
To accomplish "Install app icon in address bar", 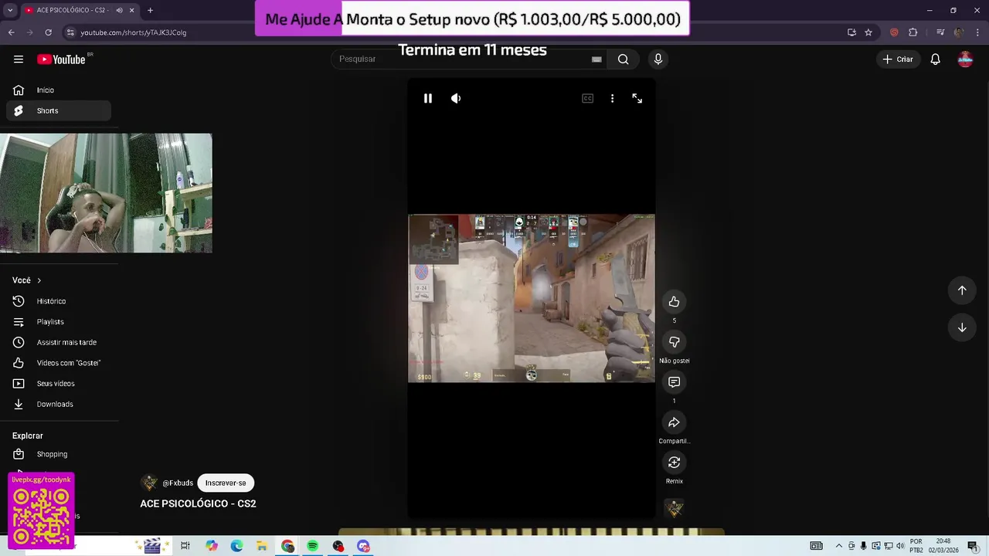I will pos(851,32).
